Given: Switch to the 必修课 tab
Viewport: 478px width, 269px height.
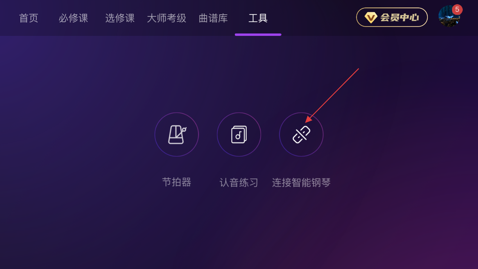Looking at the screenshot, I should (x=73, y=18).
